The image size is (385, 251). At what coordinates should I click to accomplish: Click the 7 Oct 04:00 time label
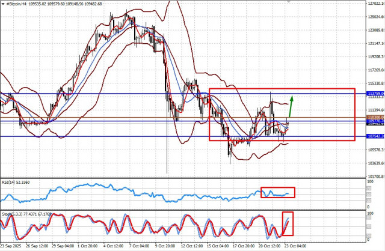pyautogui.click(x=139, y=246)
